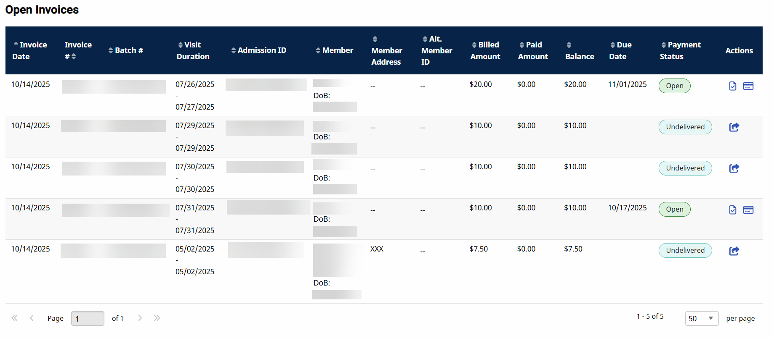Screen dimensions: 774x338
Task: Click the credit card icon for invoice due 11/01/2025
Action: coord(748,86)
